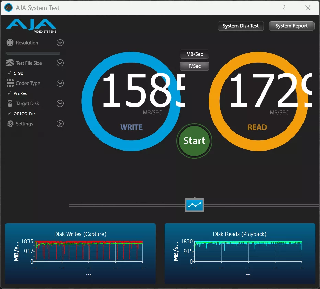Open help with the question mark
The image size is (320, 289).
click(284, 8)
